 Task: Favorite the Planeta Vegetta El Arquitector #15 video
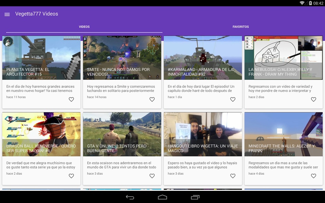71,99
